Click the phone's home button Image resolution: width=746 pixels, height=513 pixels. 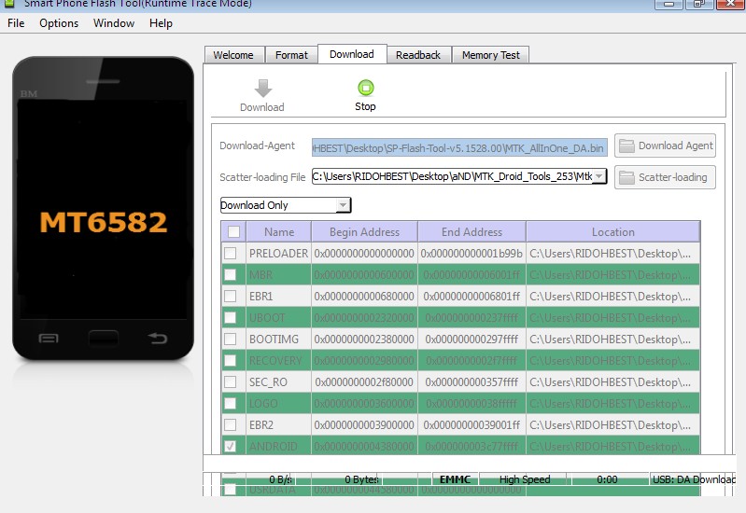[104, 338]
